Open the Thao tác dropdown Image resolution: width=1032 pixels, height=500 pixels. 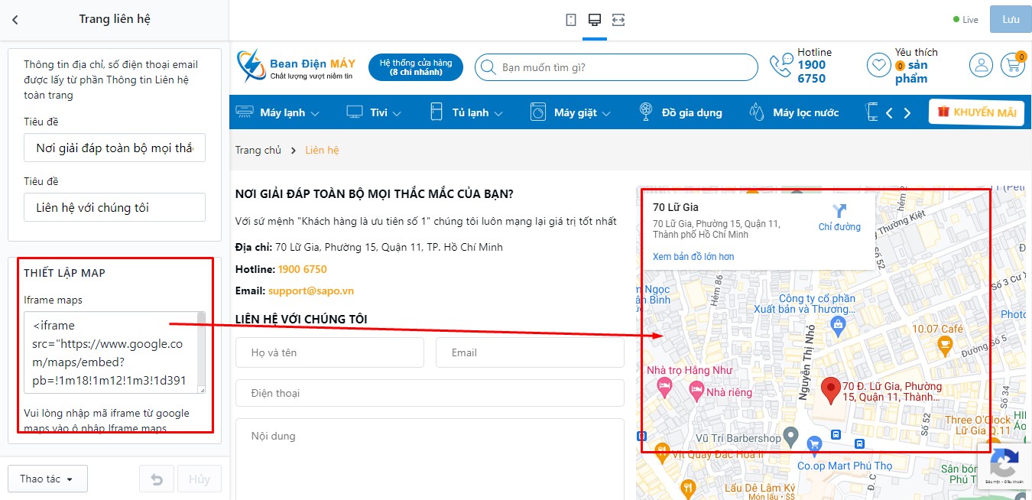click(47, 479)
